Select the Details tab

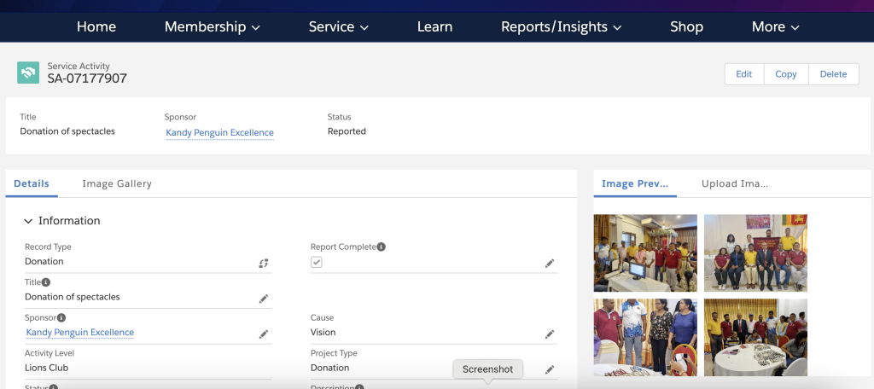click(x=32, y=184)
